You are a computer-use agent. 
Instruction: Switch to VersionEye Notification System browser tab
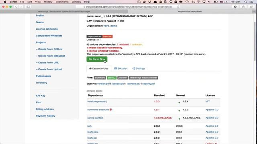coord(64,12)
